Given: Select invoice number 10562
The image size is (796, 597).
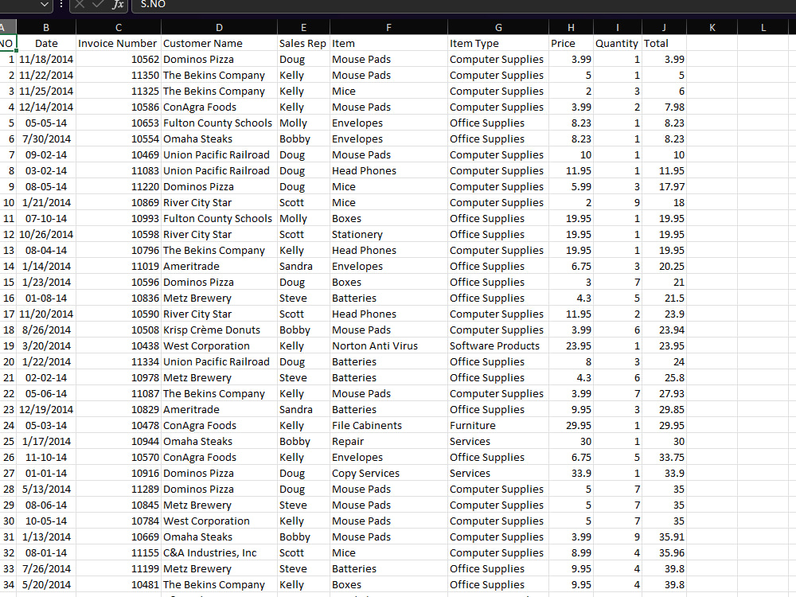Looking at the screenshot, I should coord(119,60).
